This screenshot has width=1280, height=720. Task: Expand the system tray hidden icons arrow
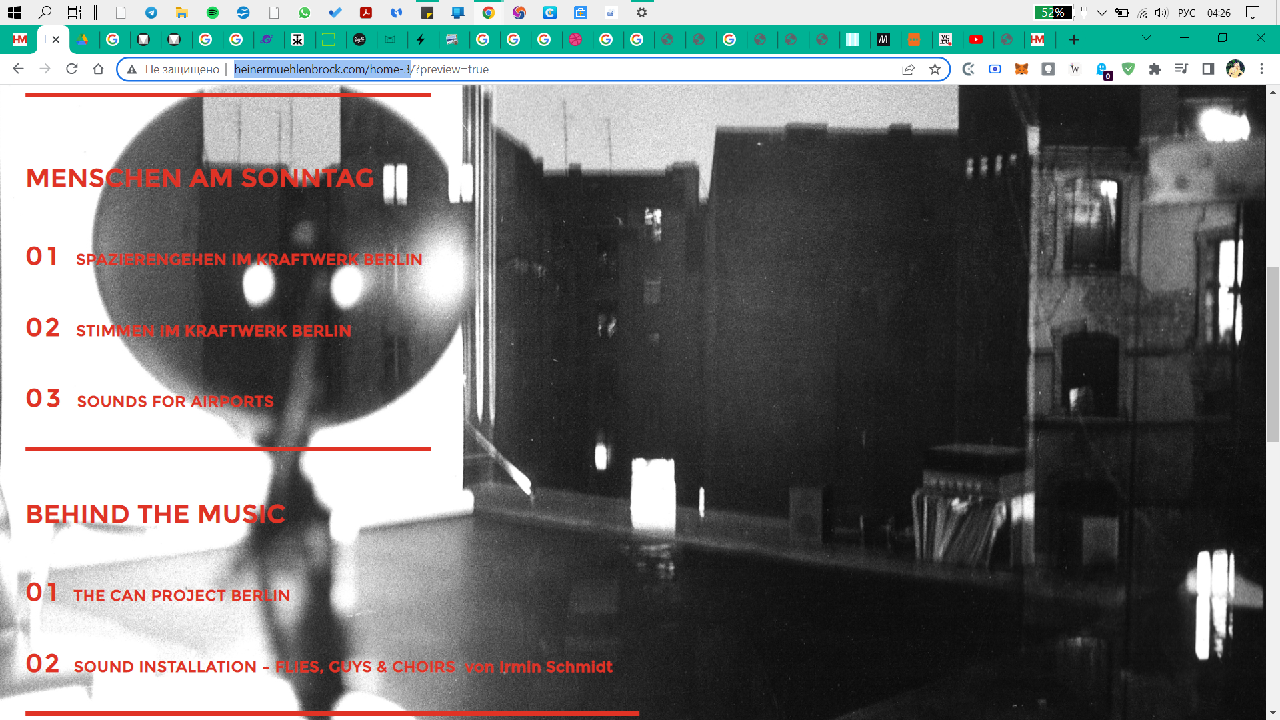point(1101,13)
